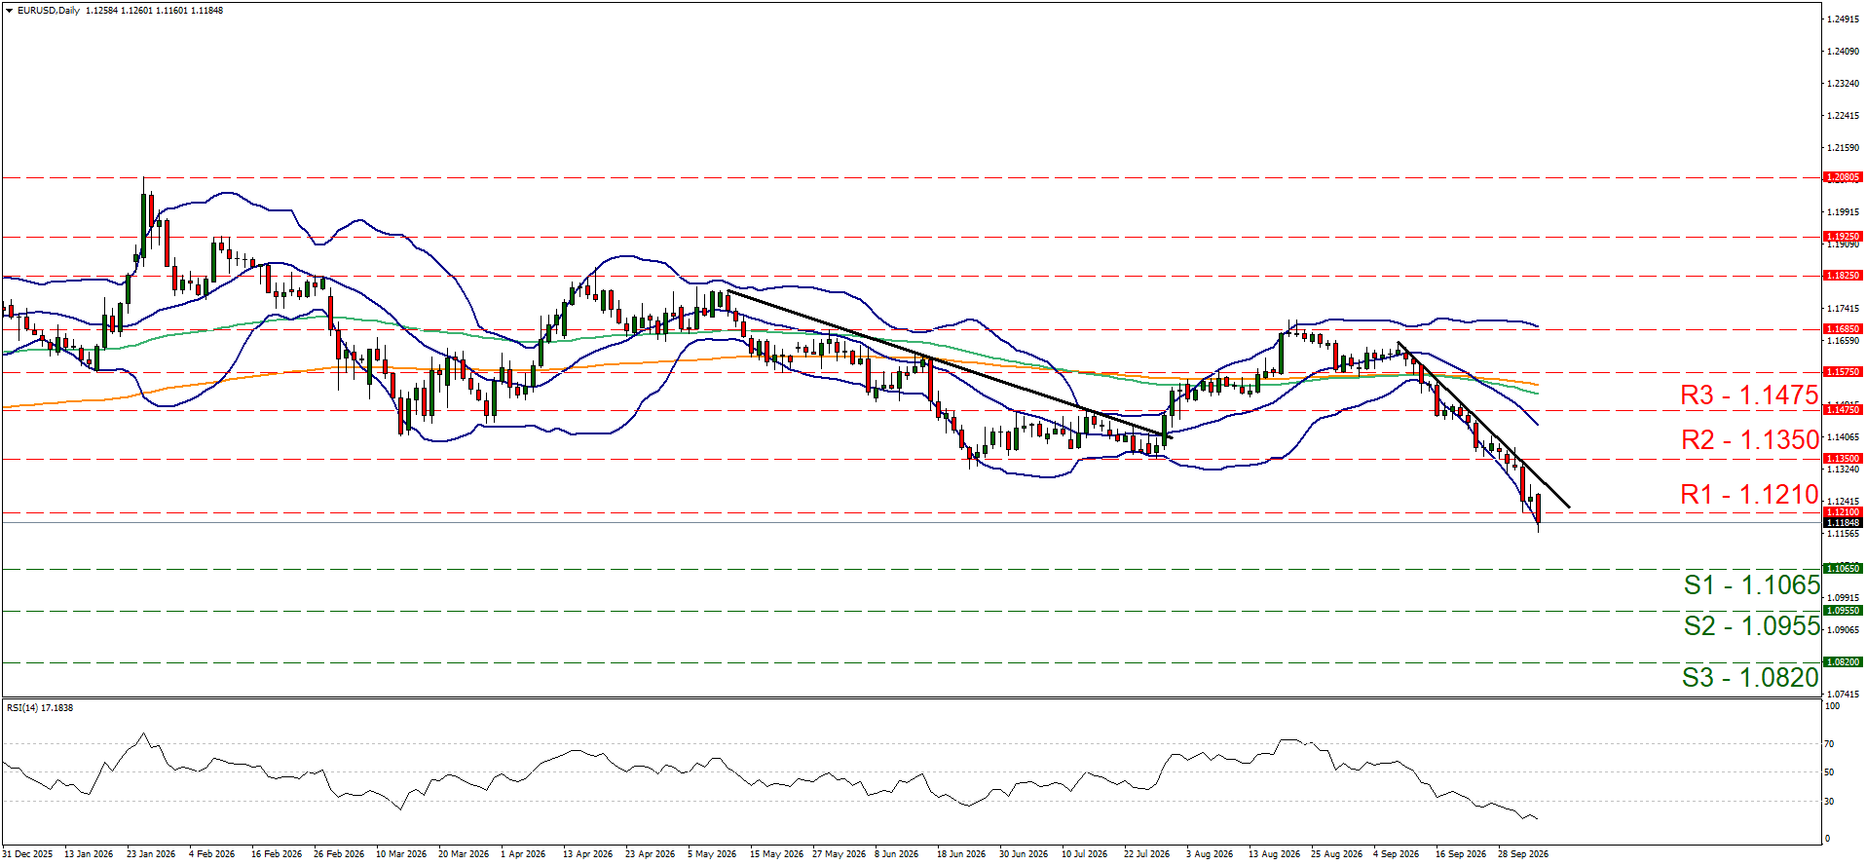The width and height of the screenshot is (1866, 865).
Task: Click the 30 level on RSI axis
Action: coord(1829,802)
